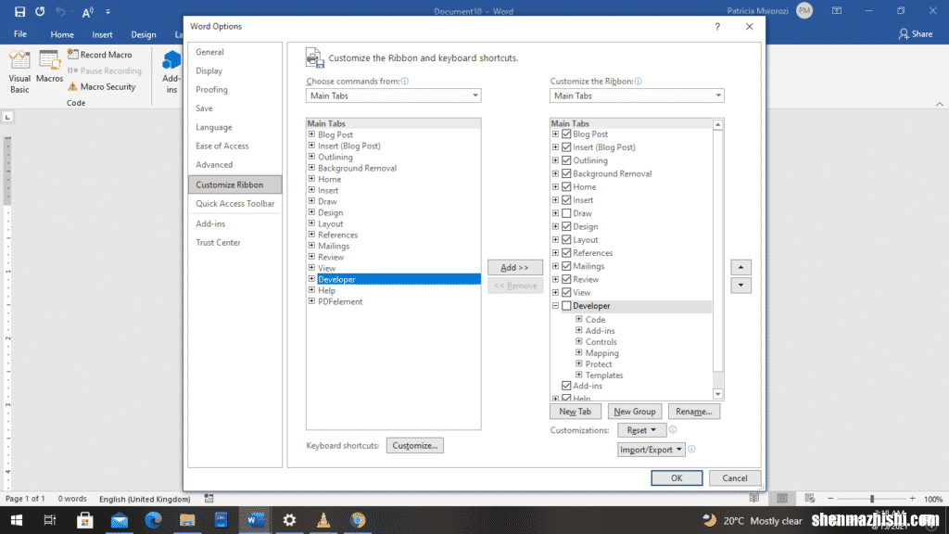Open the Choose commands from dropdown
949x534 pixels.
point(393,95)
